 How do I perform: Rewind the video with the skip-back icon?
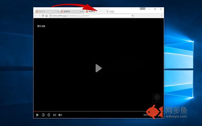[43, 115]
